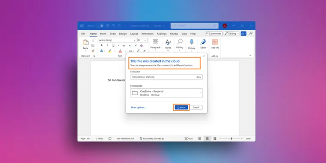This screenshot has height=163, width=326.
Task: Click the More options link
Action: coord(138,108)
